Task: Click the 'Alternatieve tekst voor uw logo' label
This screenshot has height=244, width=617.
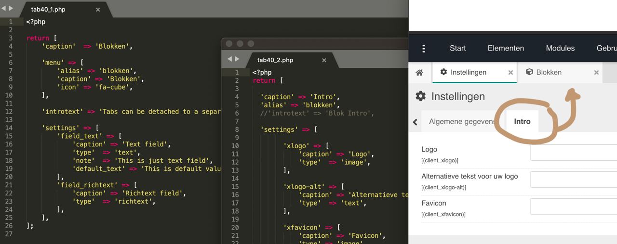Action: pos(469,176)
